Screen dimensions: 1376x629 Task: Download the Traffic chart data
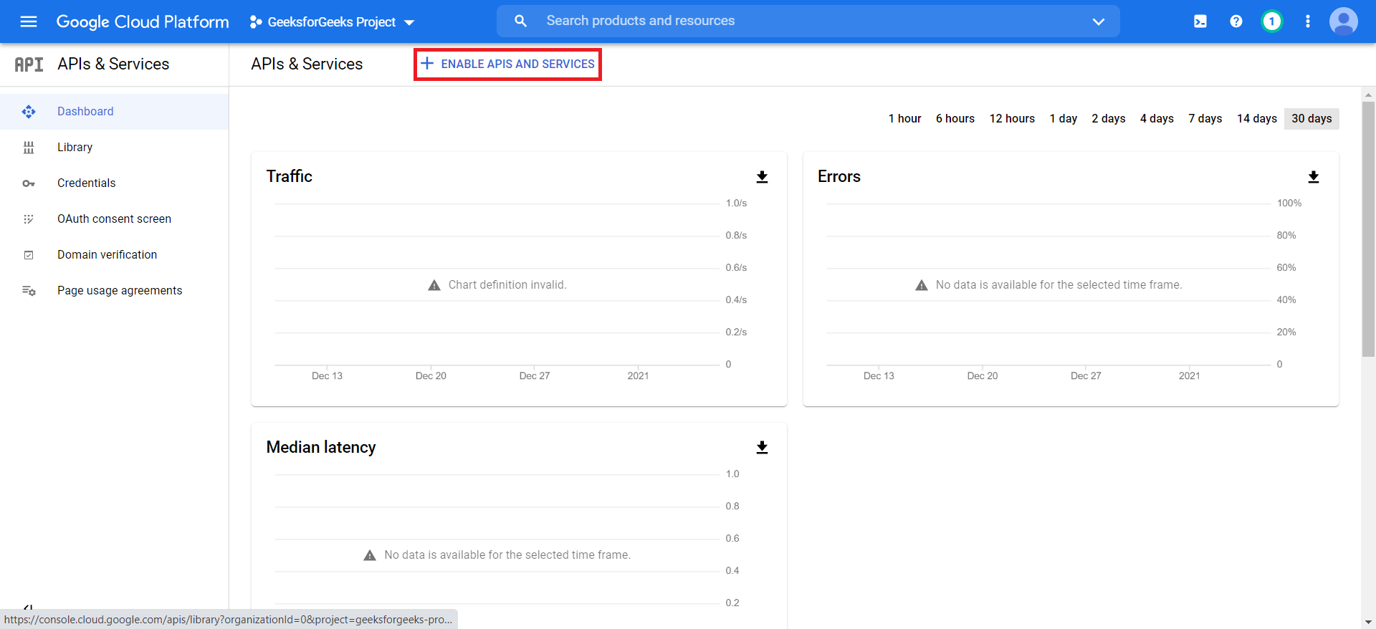(762, 177)
